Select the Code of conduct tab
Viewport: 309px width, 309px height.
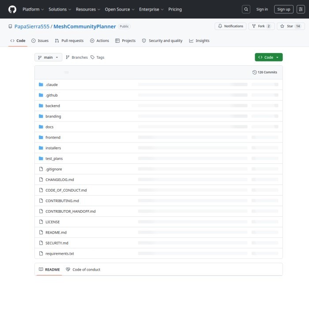[83, 269]
